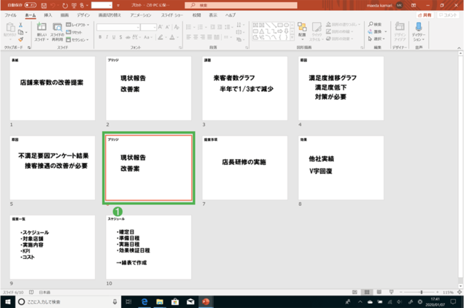464x308 pixels.
Task: Switch to the 校閲 (Review) tab
Action: [x=197, y=15]
